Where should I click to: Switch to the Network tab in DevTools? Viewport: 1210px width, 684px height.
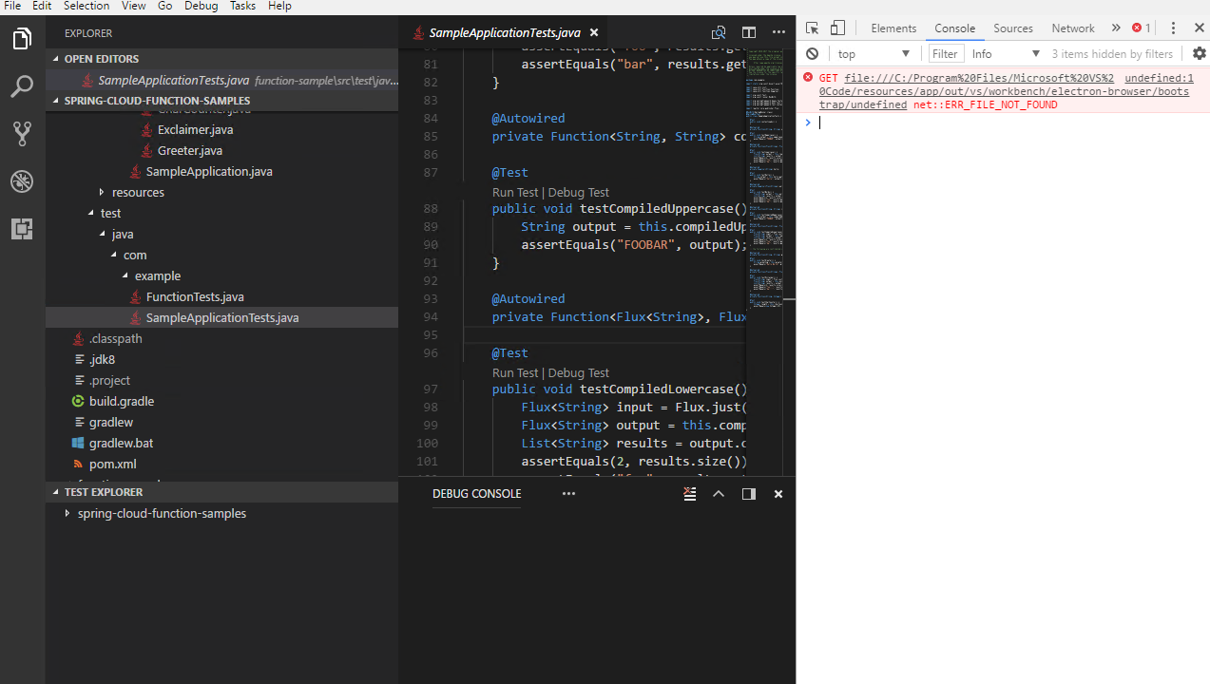[1072, 28]
